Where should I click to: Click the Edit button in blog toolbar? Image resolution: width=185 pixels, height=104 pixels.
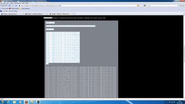point(5,11)
